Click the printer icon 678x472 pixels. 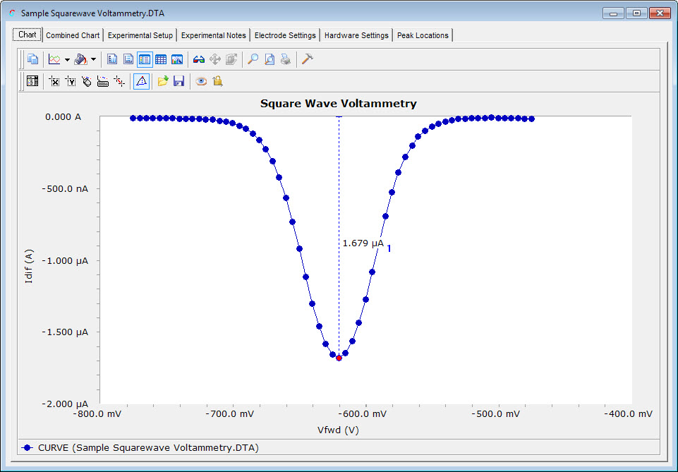pos(286,59)
